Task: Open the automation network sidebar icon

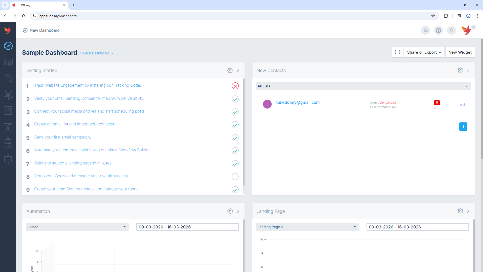Action: (8, 95)
